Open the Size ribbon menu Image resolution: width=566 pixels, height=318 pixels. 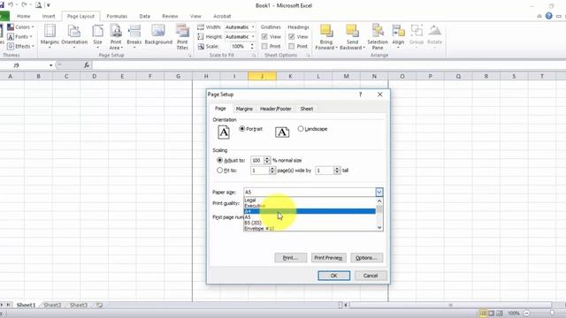tap(97, 36)
